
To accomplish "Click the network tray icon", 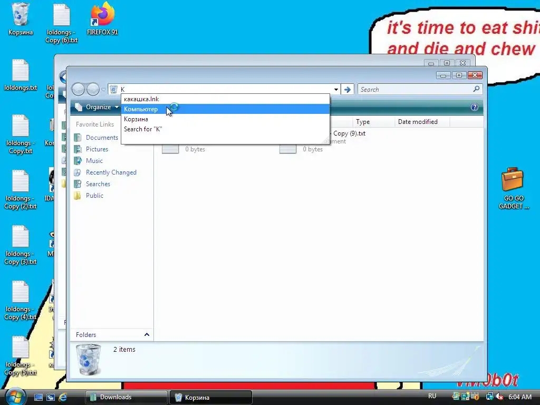I will [490, 397].
